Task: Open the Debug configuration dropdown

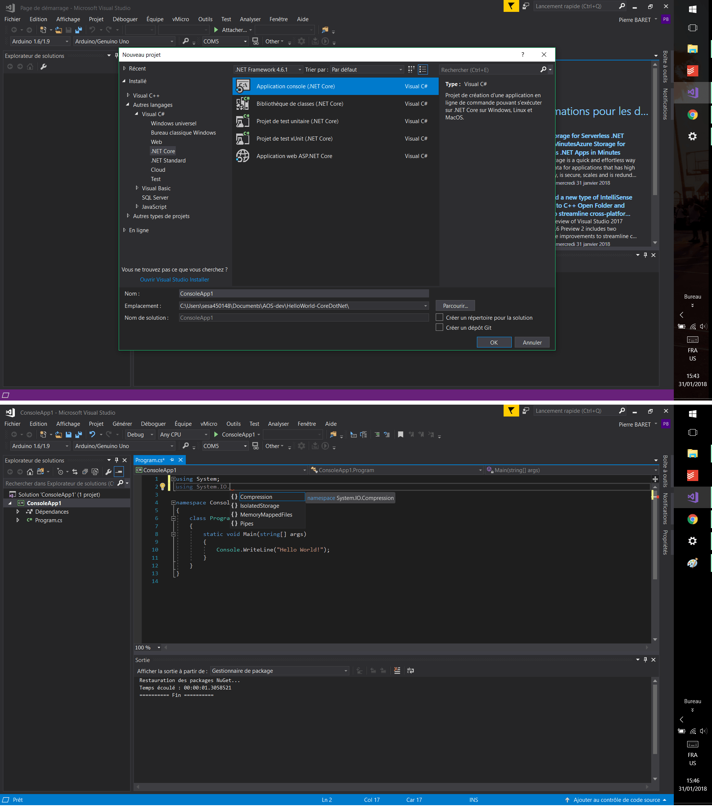Action: point(140,435)
